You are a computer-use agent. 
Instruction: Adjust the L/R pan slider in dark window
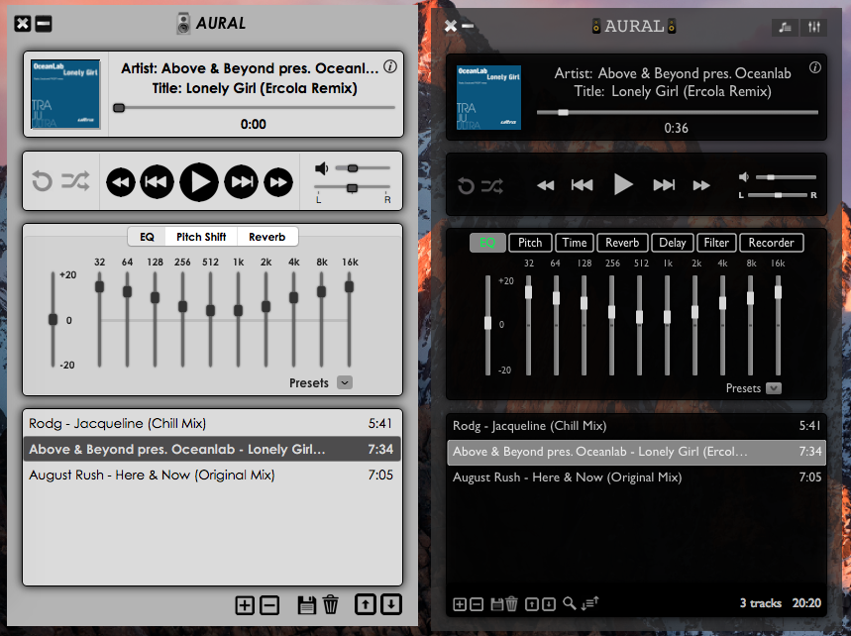coord(778,195)
